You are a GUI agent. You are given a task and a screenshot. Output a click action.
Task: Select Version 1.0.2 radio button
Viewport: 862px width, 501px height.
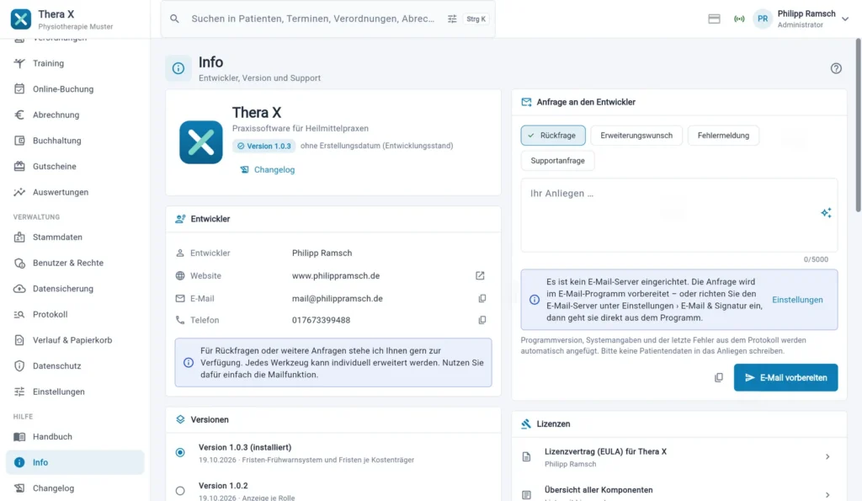(180, 491)
